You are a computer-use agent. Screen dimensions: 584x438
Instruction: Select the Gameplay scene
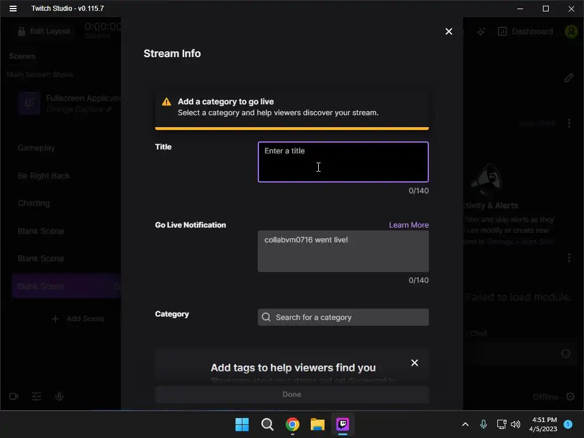pyautogui.click(x=36, y=148)
